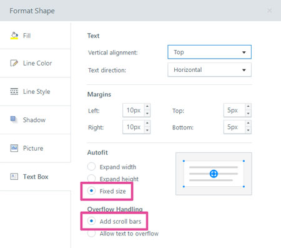Click the Text Box icon in sidebar
This screenshot has width=281, height=248.
14,176
